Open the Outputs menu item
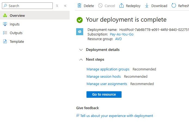The image size is (189, 130). click(16, 33)
